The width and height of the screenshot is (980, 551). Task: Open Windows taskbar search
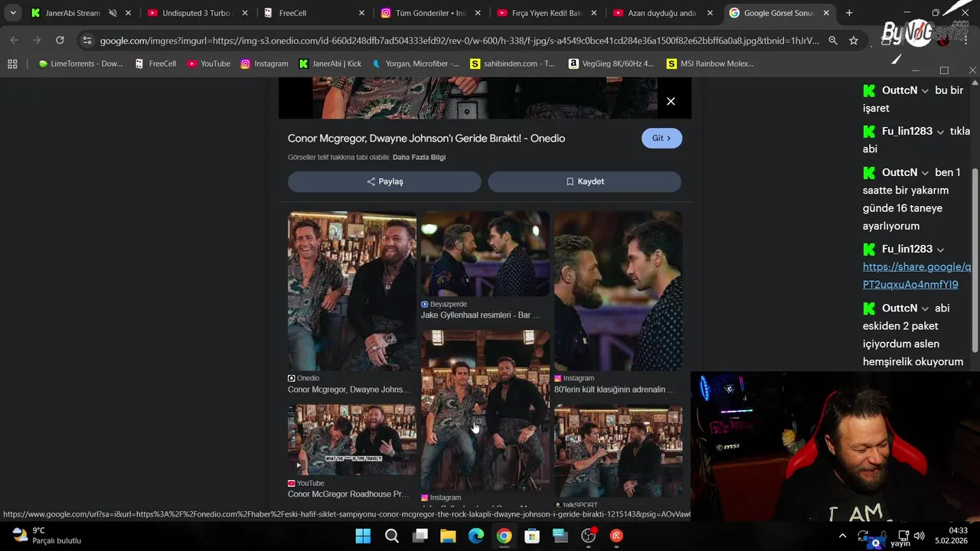coord(392,536)
